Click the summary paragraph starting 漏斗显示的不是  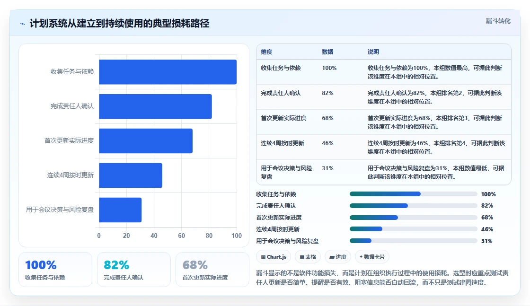pyautogui.click(x=382, y=278)
